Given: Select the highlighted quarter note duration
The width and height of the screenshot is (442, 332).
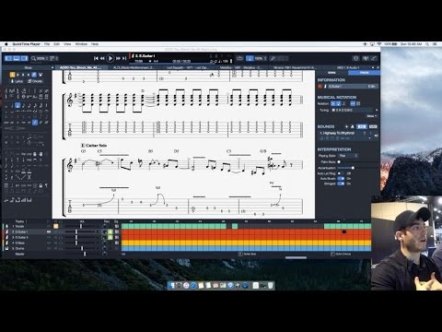Looking at the screenshot, I should tap(17, 105).
